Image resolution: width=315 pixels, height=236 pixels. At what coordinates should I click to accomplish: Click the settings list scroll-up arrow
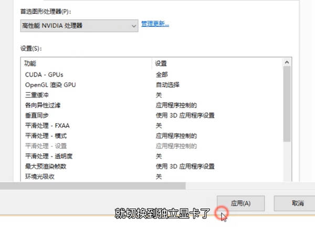coord(287,62)
